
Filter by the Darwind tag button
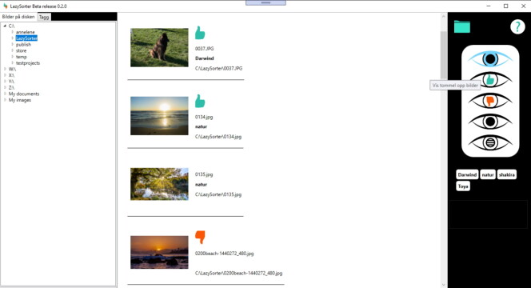(467, 175)
